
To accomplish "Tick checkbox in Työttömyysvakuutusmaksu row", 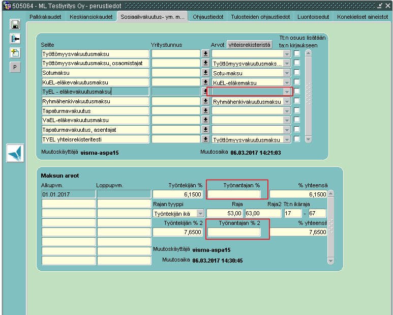I will pyautogui.click(x=297, y=53).
